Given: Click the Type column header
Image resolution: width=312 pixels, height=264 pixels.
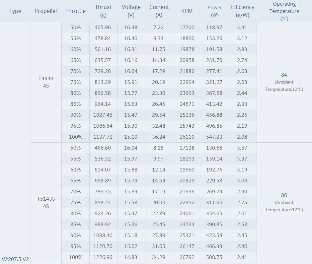Looking at the screenshot, I should point(15,11).
